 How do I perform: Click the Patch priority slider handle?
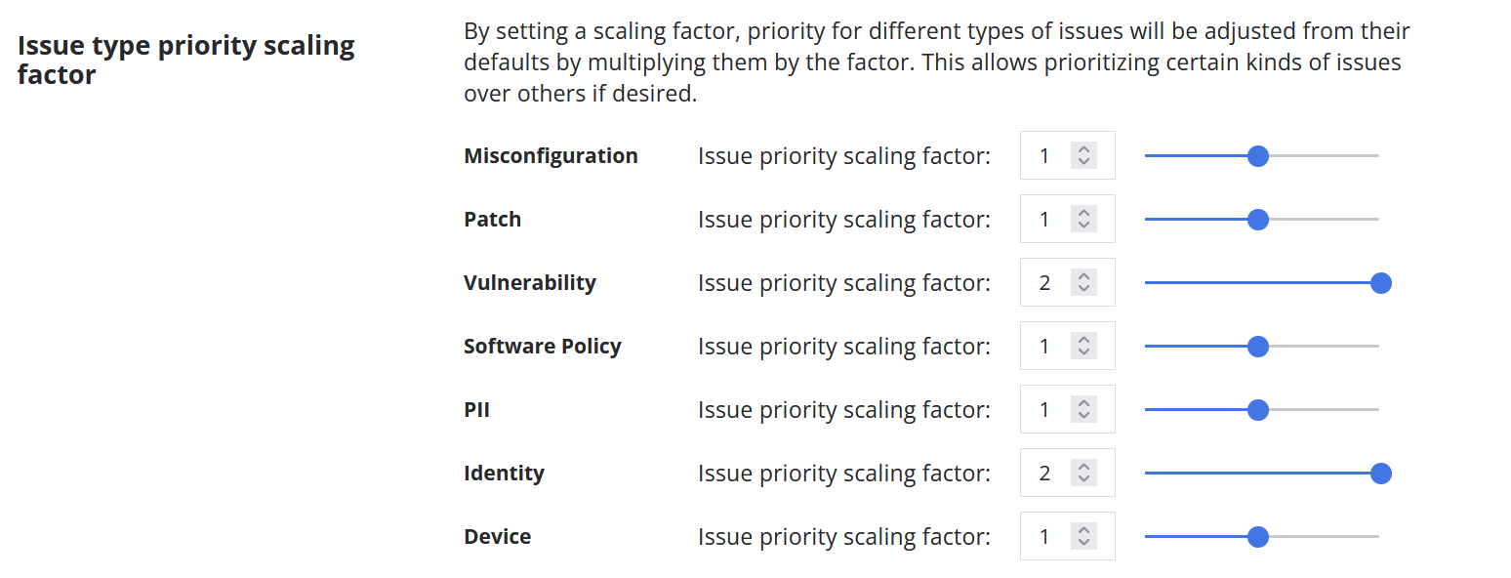tap(1258, 219)
